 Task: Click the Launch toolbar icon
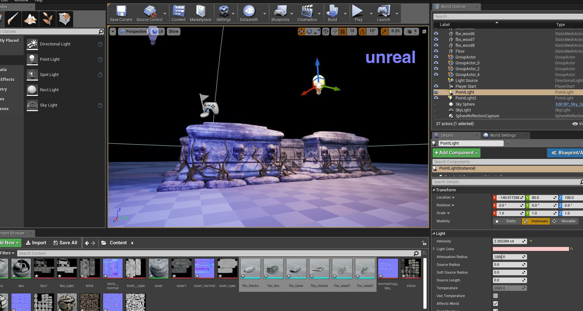384,14
